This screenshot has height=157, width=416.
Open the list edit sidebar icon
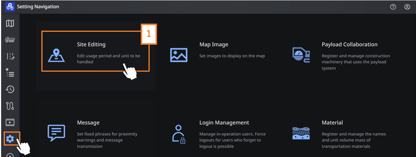tap(10, 56)
